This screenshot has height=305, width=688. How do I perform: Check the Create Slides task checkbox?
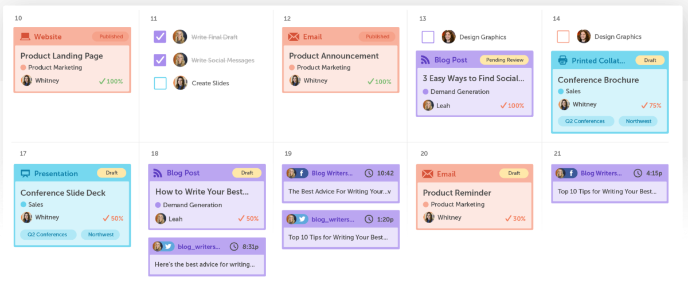(x=160, y=83)
